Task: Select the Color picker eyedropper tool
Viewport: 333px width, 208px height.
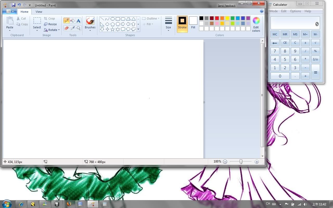Action: click(x=73, y=28)
